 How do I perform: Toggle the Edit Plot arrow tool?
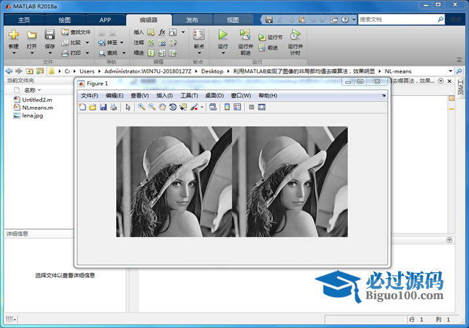point(129,107)
